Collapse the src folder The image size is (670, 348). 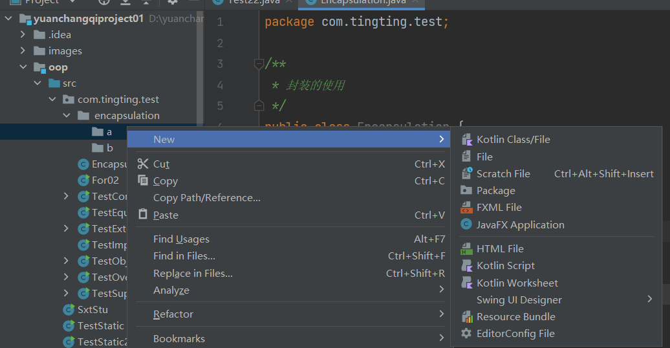click(x=38, y=83)
